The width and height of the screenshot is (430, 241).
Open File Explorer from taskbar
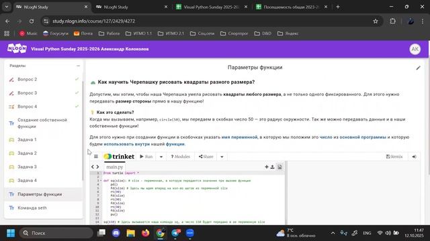point(131,233)
